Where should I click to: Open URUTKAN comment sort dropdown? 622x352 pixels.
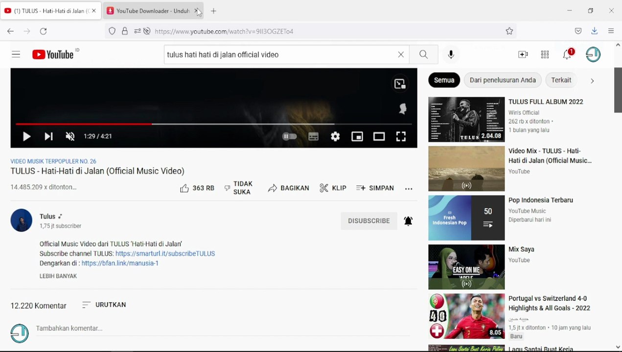[104, 305]
